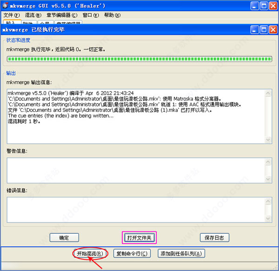Maximize the mkvmerge GUI main window
Viewport: 279px width, 271px height.
(264, 6)
